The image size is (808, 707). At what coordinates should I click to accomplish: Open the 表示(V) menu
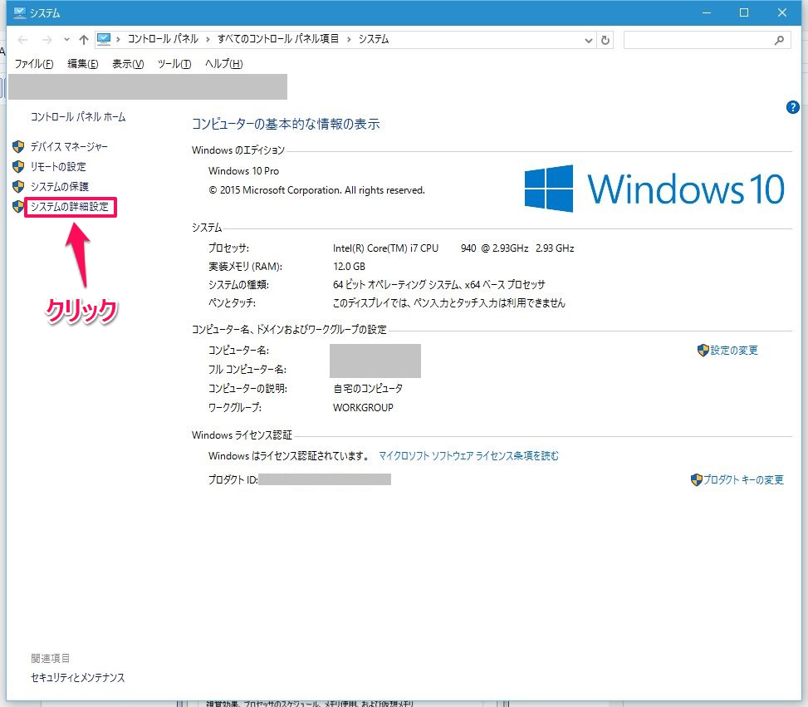coord(129,64)
